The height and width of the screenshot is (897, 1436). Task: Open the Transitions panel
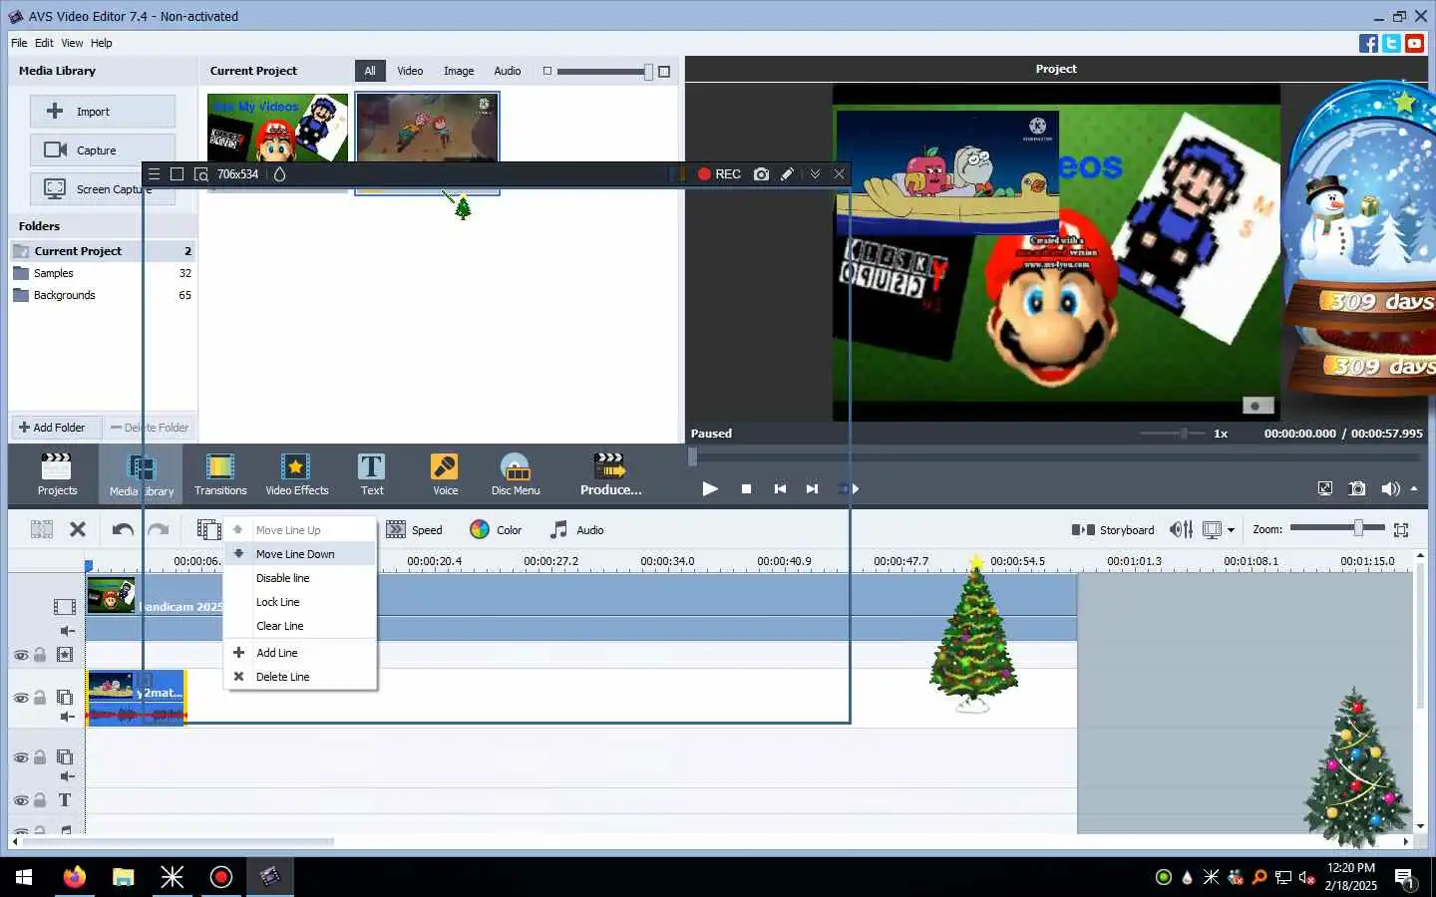[x=220, y=473]
